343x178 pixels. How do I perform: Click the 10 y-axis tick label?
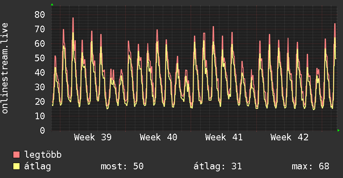pyautogui.click(x=40, y=116)
